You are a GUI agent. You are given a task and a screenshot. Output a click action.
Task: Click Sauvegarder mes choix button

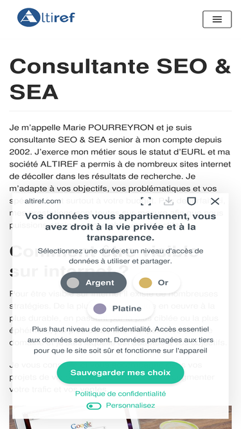120,372
